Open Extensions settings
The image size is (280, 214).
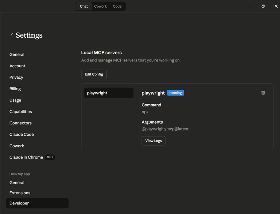[20, 193]
